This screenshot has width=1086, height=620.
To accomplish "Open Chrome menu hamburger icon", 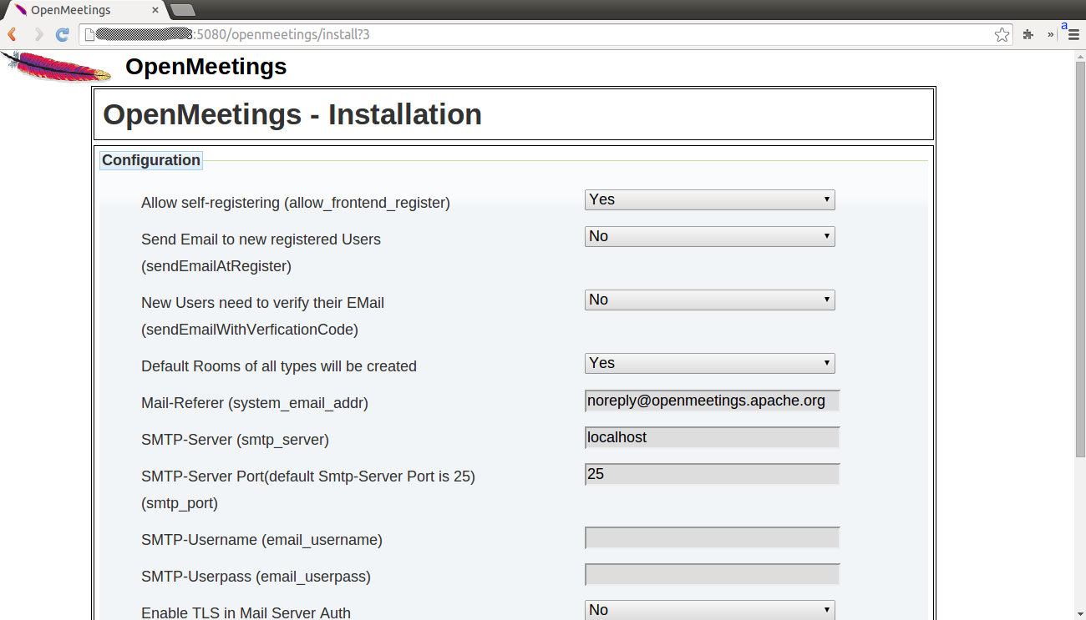I will [x=1073, y=34].
